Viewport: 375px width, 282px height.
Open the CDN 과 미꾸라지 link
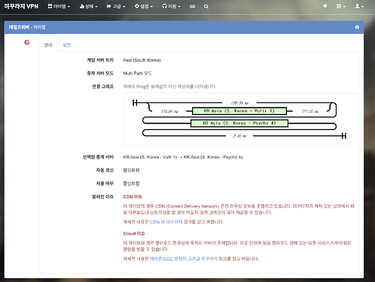click(x=166, y=222)
